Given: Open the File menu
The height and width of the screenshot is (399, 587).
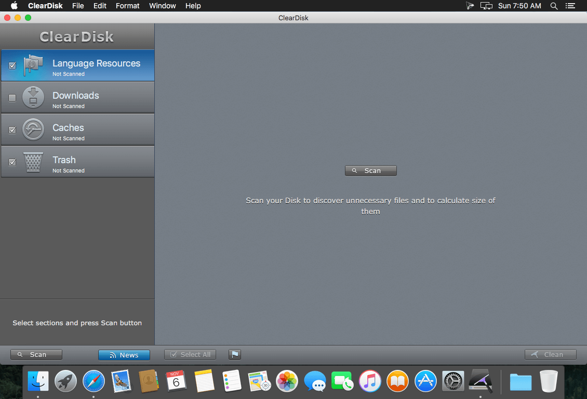Looking at the screenshot, I should click(x=78, y=6).
